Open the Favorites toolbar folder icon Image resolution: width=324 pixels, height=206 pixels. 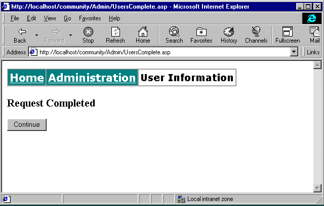tap(201, 32)
